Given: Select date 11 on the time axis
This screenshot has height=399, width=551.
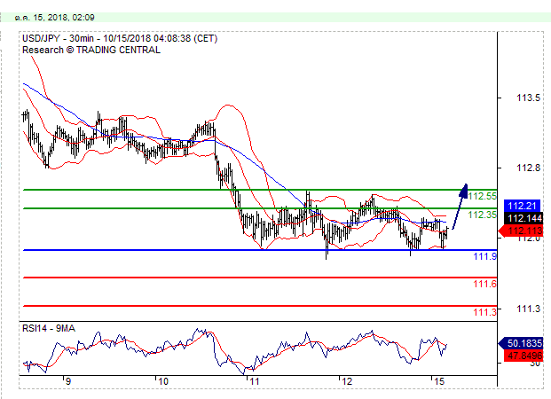Looking at the screenshot, I should tap(254, 380).
